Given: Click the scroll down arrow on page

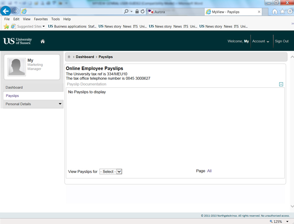Looking at the screenshot, I should pyautogui.click(x=292, y=206).
